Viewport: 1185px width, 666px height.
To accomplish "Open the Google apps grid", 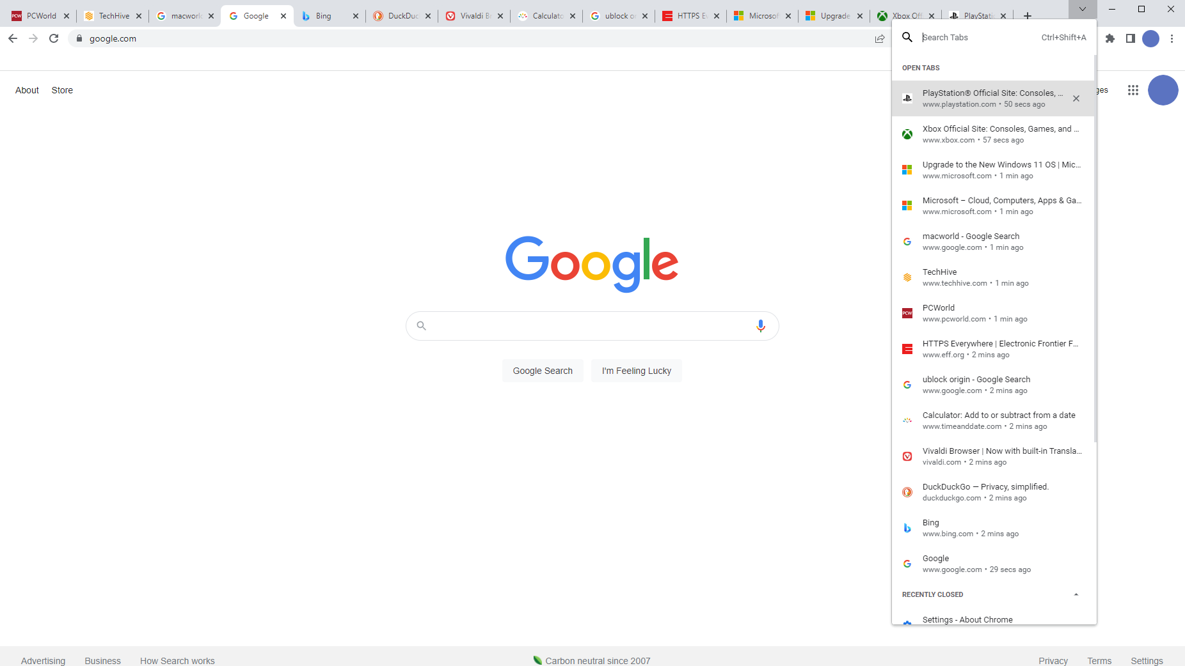I will tap(1133, 90).
